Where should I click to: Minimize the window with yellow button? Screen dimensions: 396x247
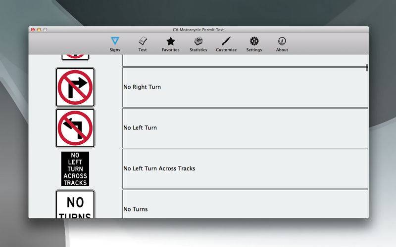tap(39, 30)
